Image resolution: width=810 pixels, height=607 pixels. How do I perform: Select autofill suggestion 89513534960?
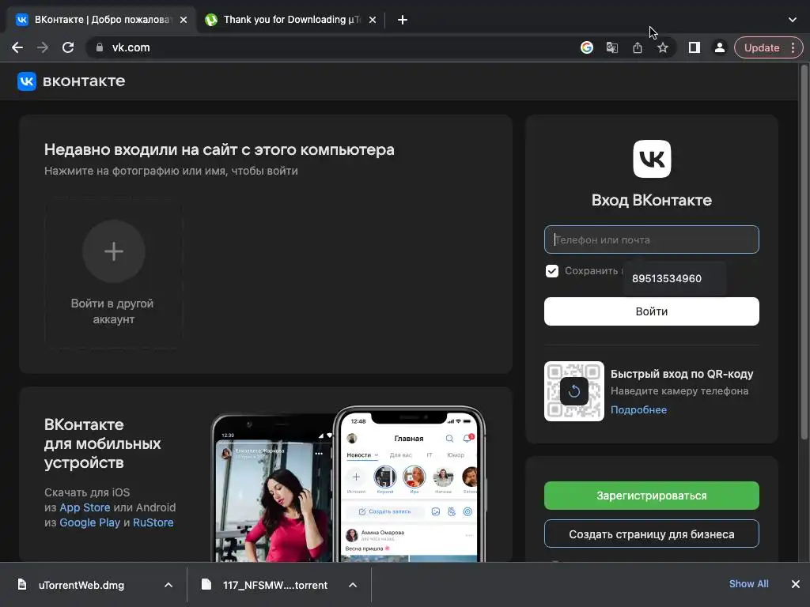[674, 279]
